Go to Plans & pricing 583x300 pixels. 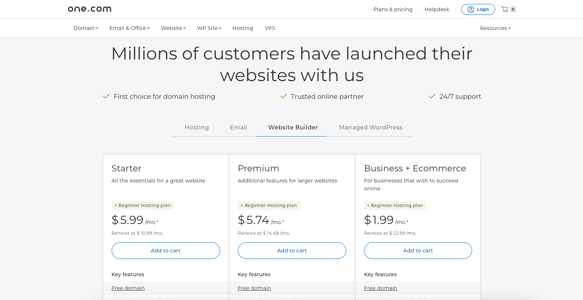coord(393,9)
